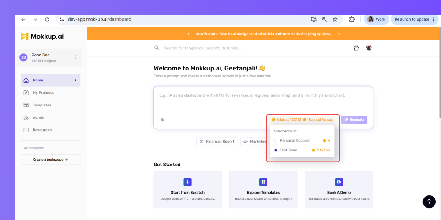The image size is (441, 220).
Task: Click the search magnifier icon
Action: click(157, 48)
